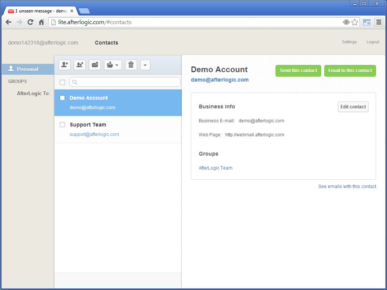This screenshot has height=290, width=387.
Task: Click the Web Page http://webmail.afterlogic.com text
Action: click(x=255, y=135)
